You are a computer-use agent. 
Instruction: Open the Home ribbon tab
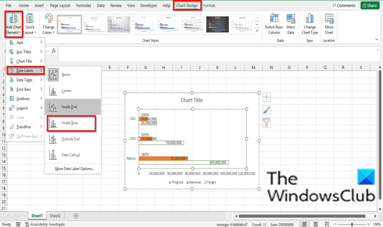click(x=24, y=5)
